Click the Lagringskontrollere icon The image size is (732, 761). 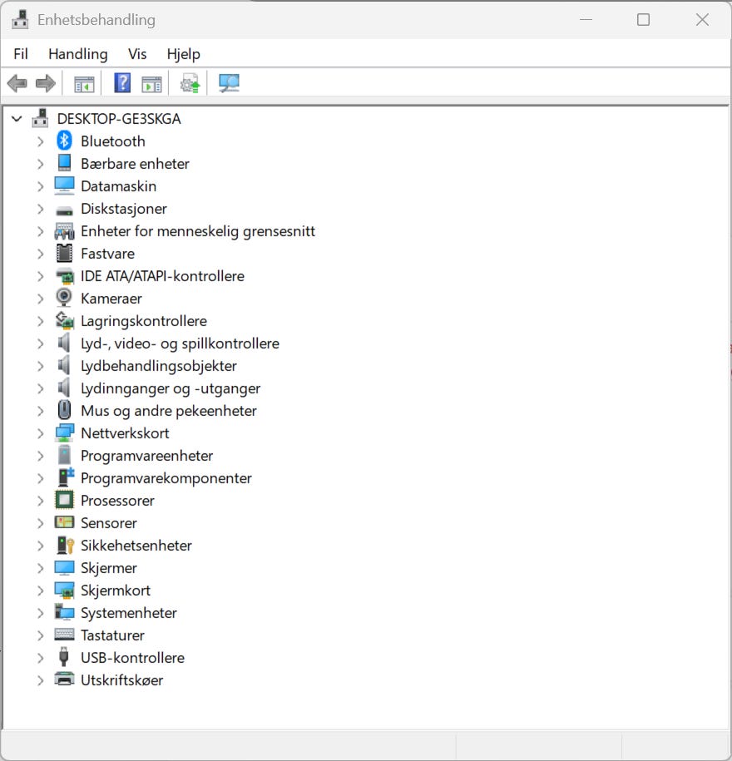click(x=64, y=320)
